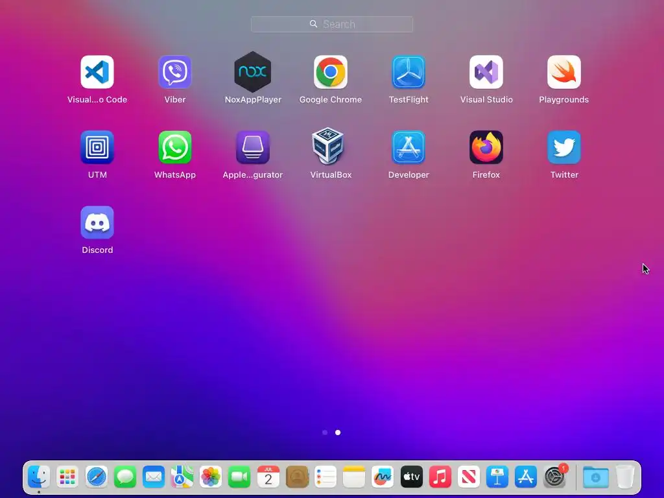Open Contacts from the Dock
This screenshot has height=498, width=664.
pyautogui.click(x=297, y=477)
